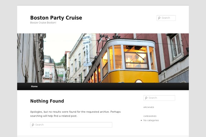
Task: Click the magnifier icon in the wide content search box
Action: pos(33,125)
